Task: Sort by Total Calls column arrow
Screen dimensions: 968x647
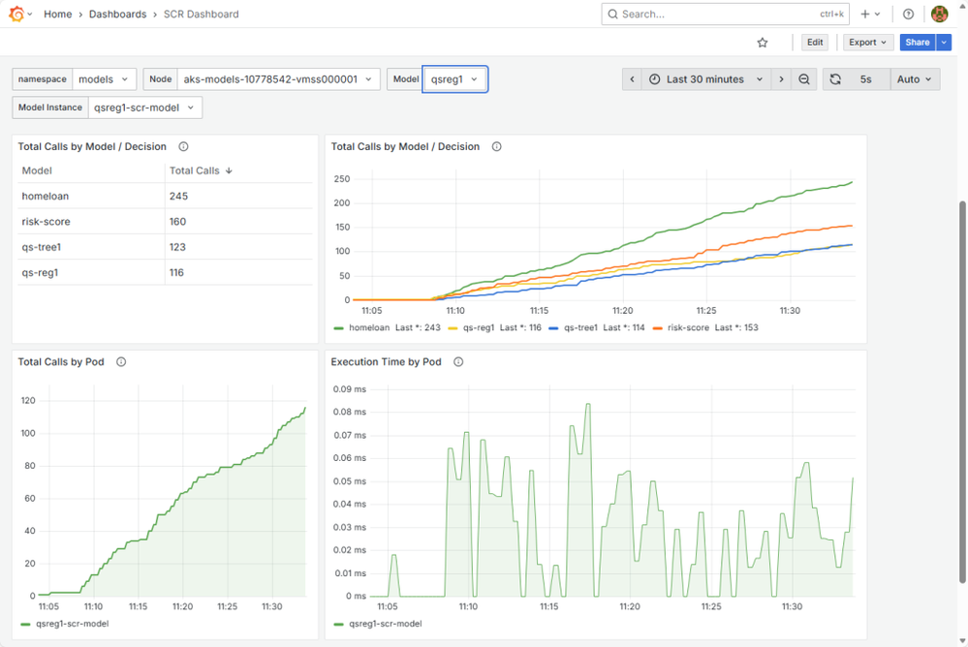Action: pos(229,171)
